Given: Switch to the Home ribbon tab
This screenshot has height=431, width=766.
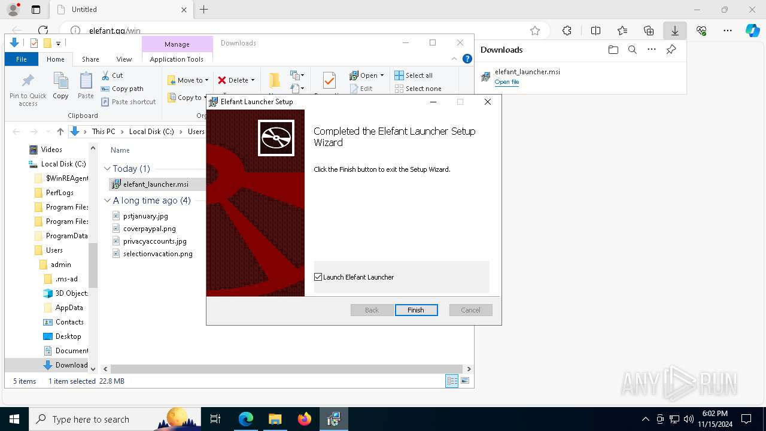Looking at the screenshot, I should pyautogui.click(x=56, y=59).
